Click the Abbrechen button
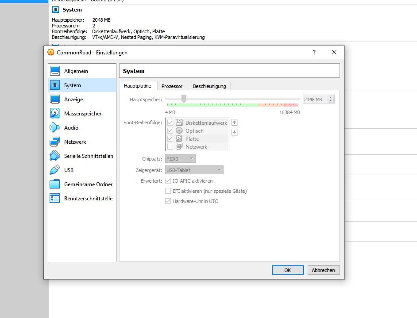 tap(324, 270)
